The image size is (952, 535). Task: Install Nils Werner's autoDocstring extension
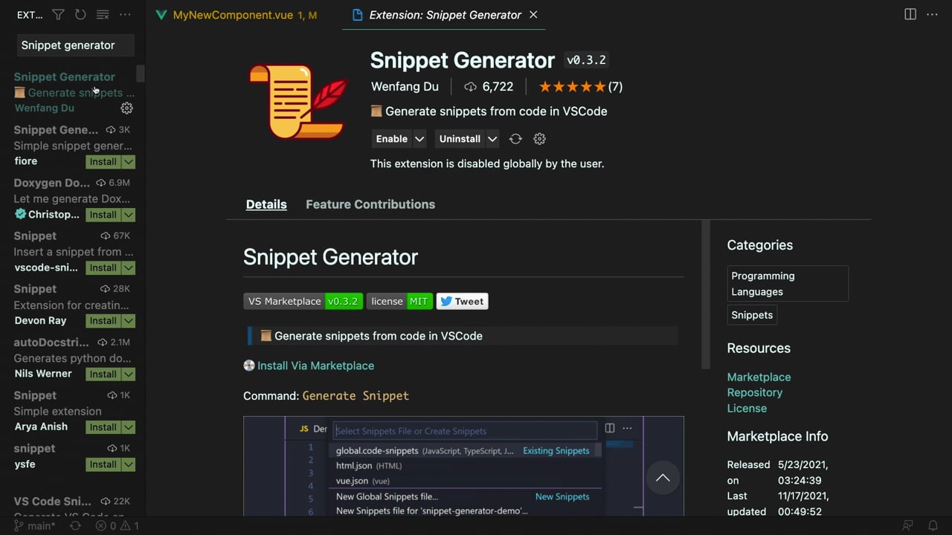tap(103, 374)
